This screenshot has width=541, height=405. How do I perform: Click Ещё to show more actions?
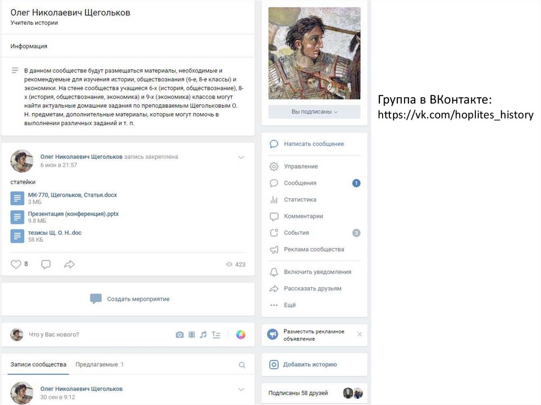point(290,305)
